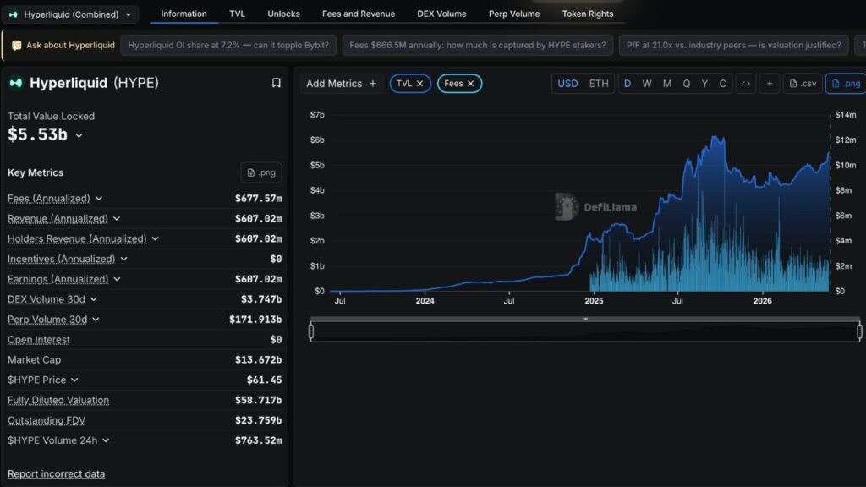This screenshot has height=487, width=866.
Task: Select quarterly (Q) chart interval
Action: (x=687, y=84)
